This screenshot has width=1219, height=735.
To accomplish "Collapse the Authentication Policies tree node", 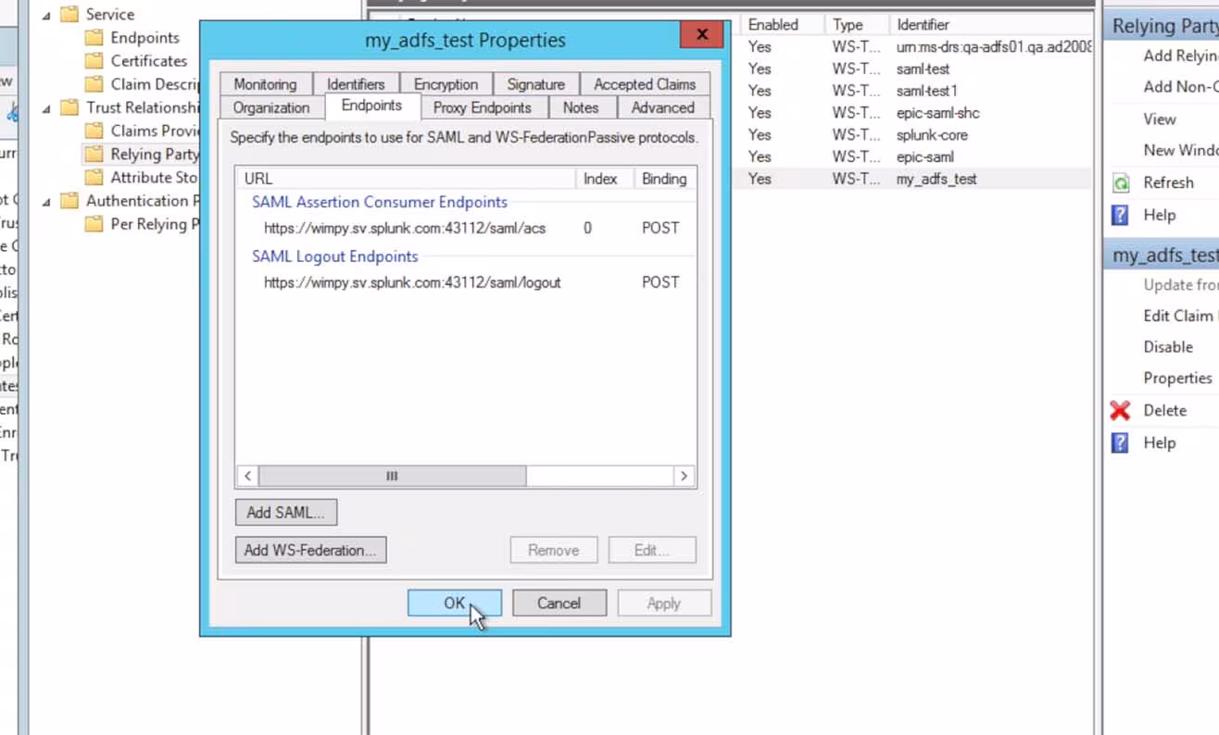I will click(46, 201).
